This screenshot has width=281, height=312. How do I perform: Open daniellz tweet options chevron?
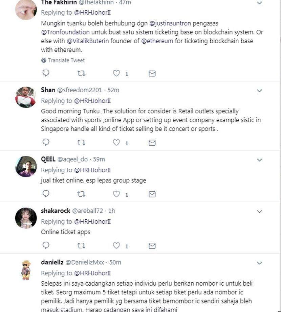click(259, 263)
